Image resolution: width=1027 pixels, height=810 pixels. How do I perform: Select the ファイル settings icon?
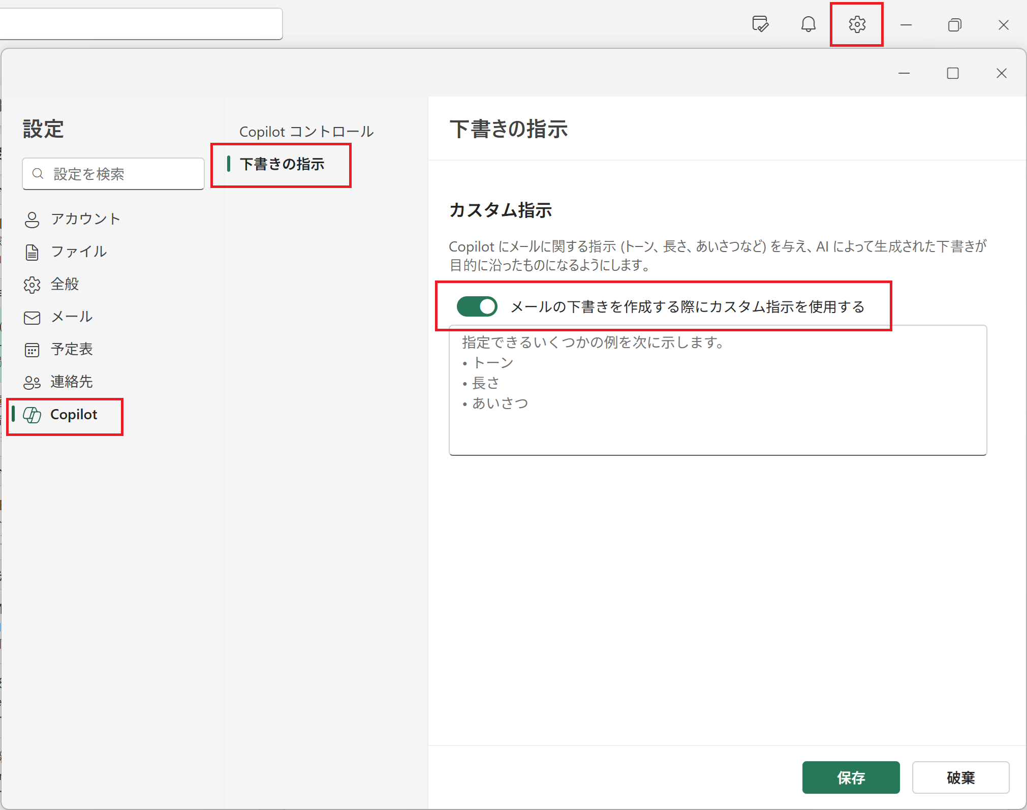(x=32, y=252)
